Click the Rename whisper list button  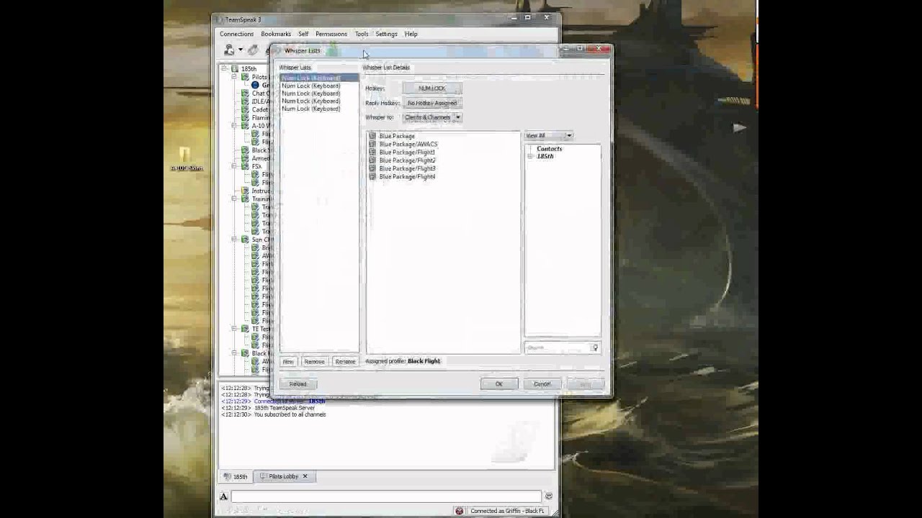[345, 361]
